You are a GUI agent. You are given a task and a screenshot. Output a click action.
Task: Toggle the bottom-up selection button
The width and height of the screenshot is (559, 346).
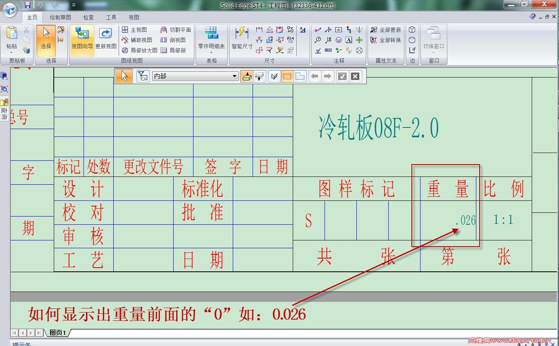[247, 76]
